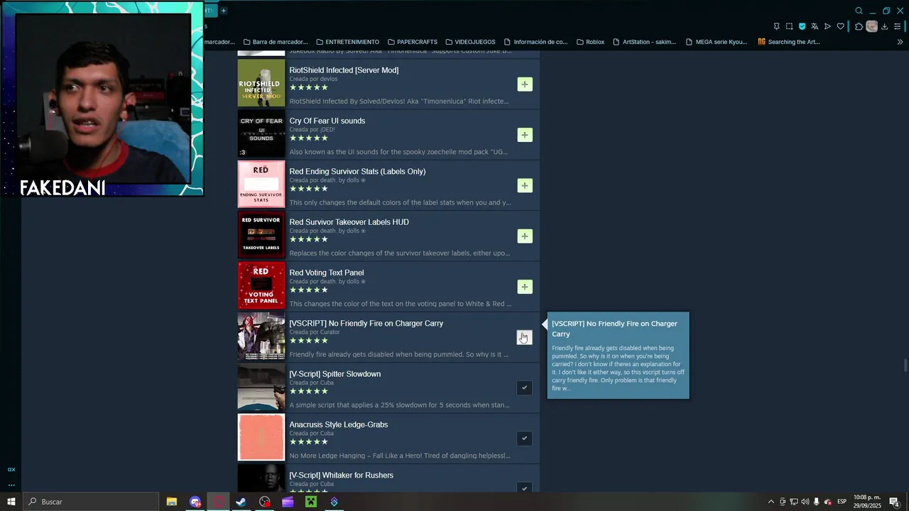The image size is (909, 511).
Task: Open No Friendly Fire Charger Carry thumbnail
Action: 261,336
